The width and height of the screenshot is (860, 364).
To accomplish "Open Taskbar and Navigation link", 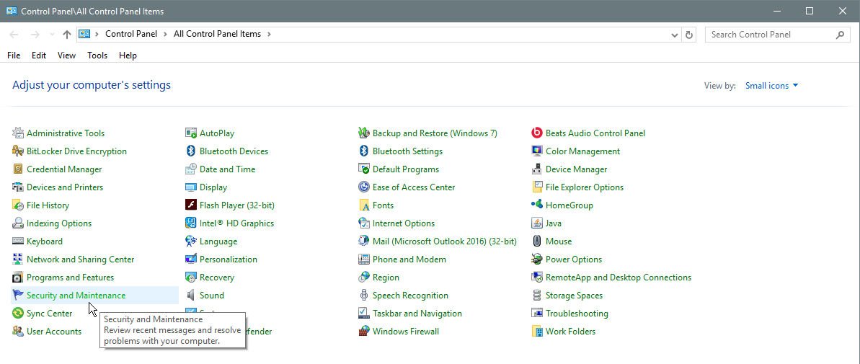I will click(417, 314).
